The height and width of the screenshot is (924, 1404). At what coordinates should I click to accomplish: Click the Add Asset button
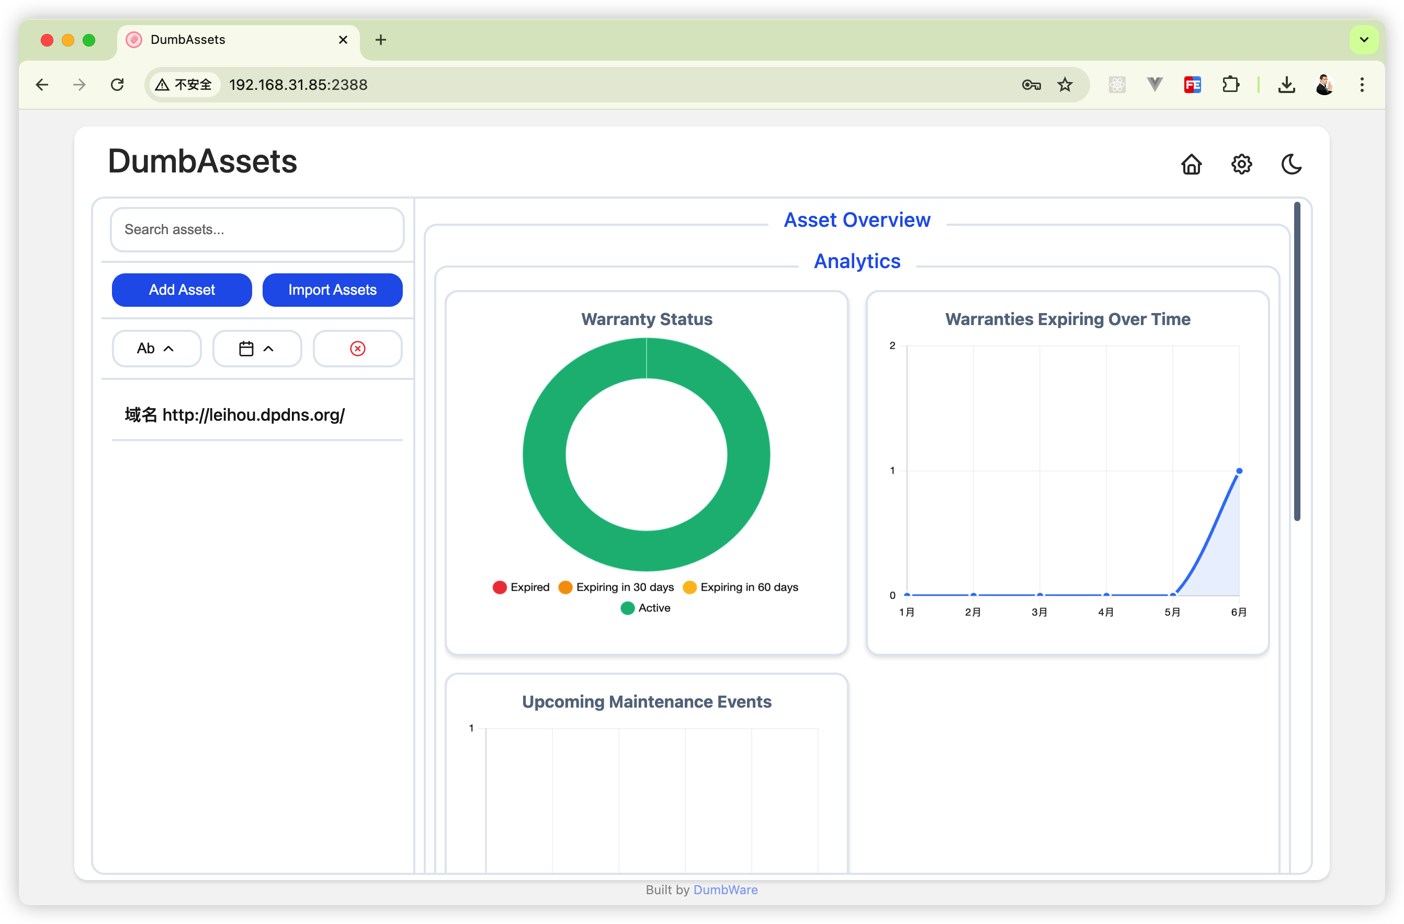tap(182, 290)
